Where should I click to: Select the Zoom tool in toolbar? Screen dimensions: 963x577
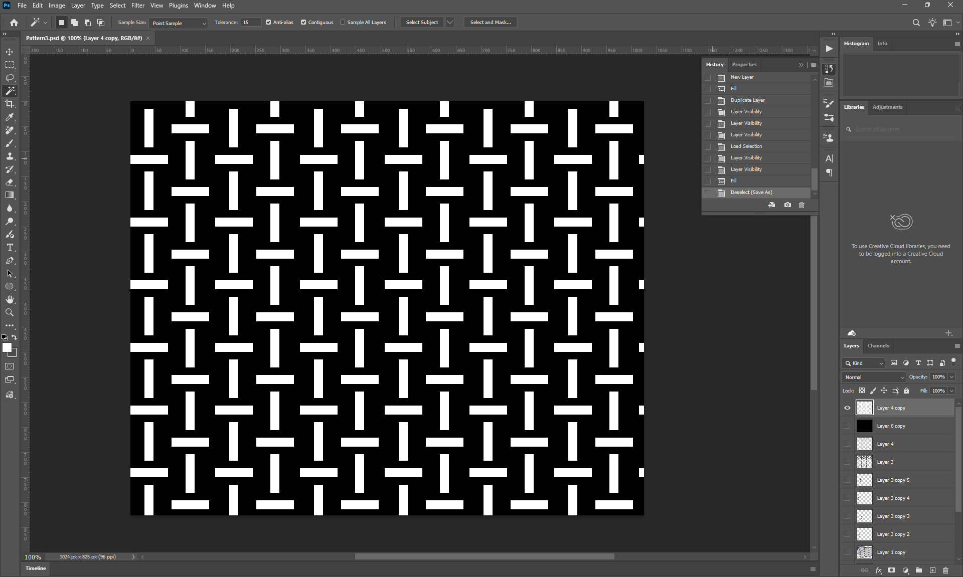[x=10, y=312]
